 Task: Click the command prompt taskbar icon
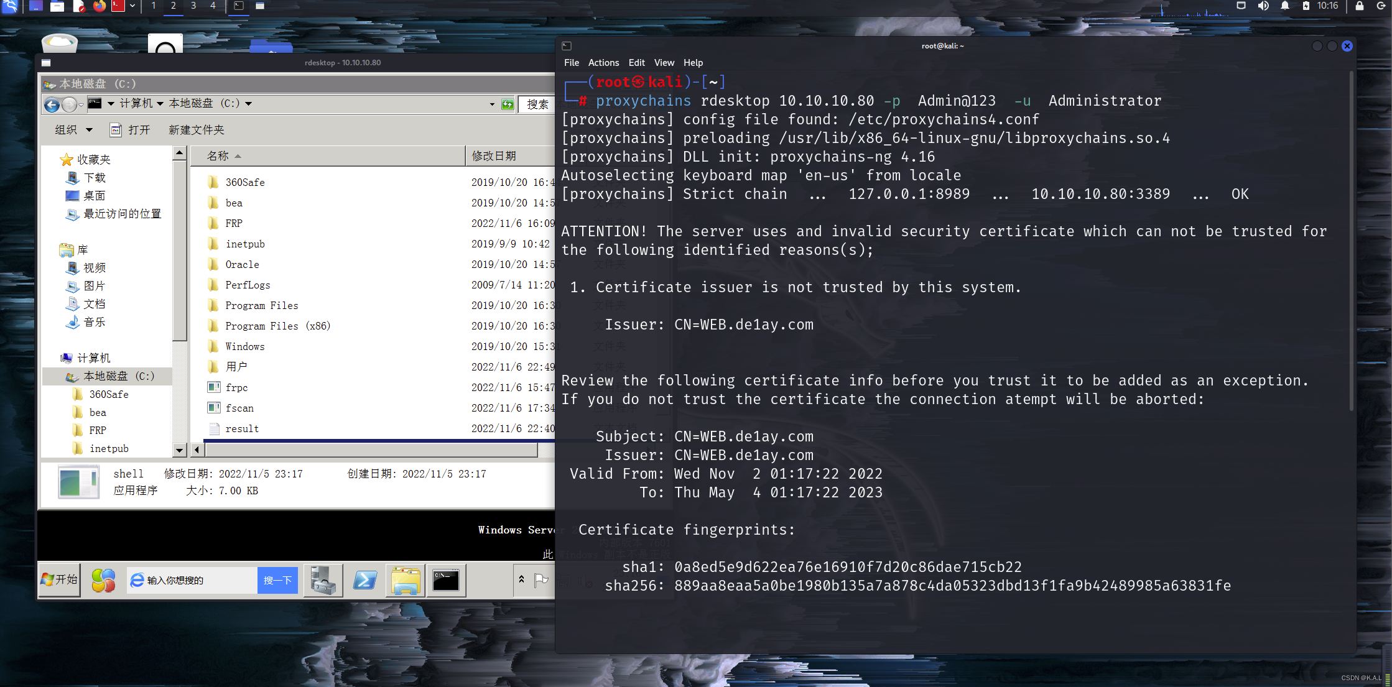tap(446, 581)
